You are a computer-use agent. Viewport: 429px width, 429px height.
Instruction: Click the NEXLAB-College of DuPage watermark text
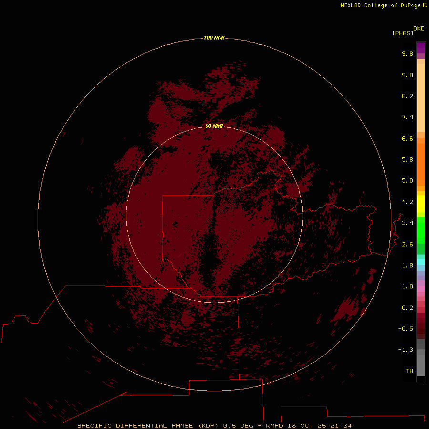pyautogui.click(x=384, y=5)
